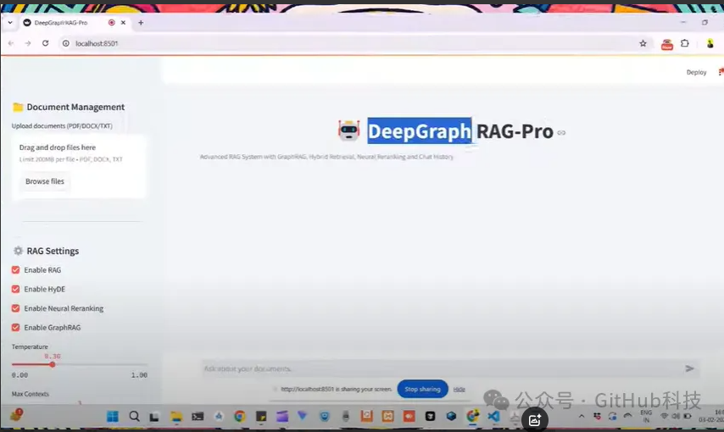
Task: Disable the Enable Neural Reranking checkbox
Action: tap(16, 308)
